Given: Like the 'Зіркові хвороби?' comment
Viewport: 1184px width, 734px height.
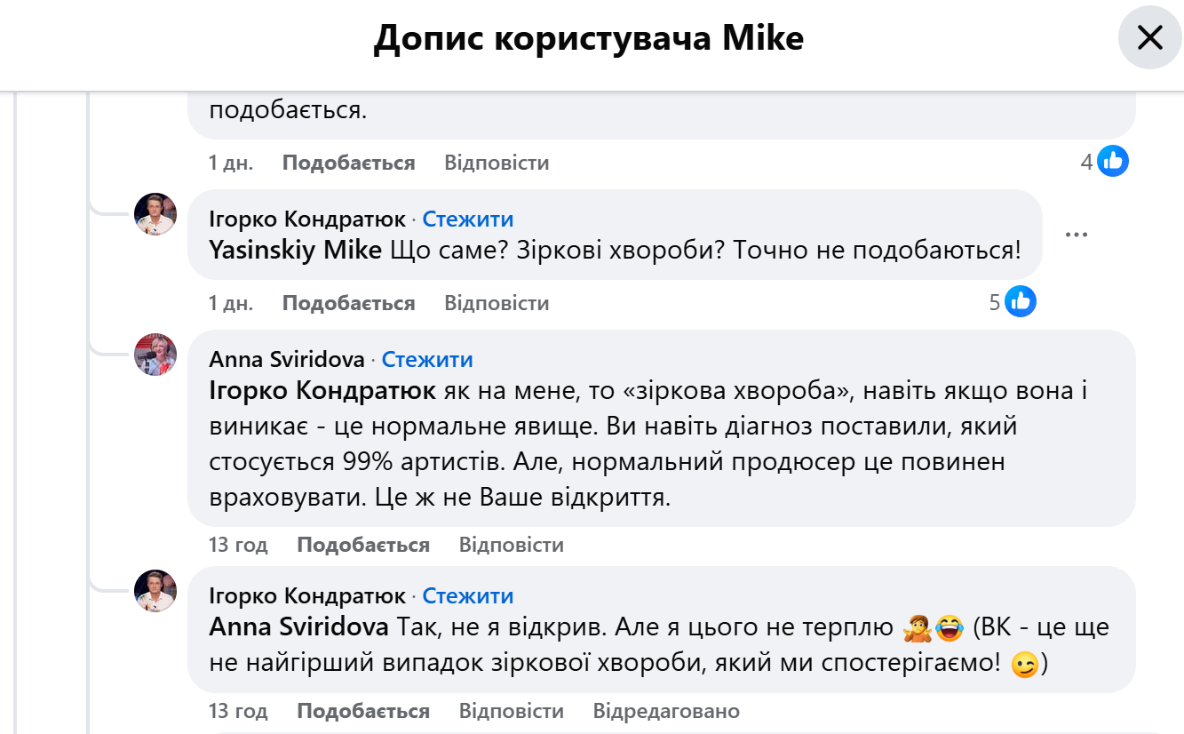Looking at the screenshot, I should click(348, 303).
